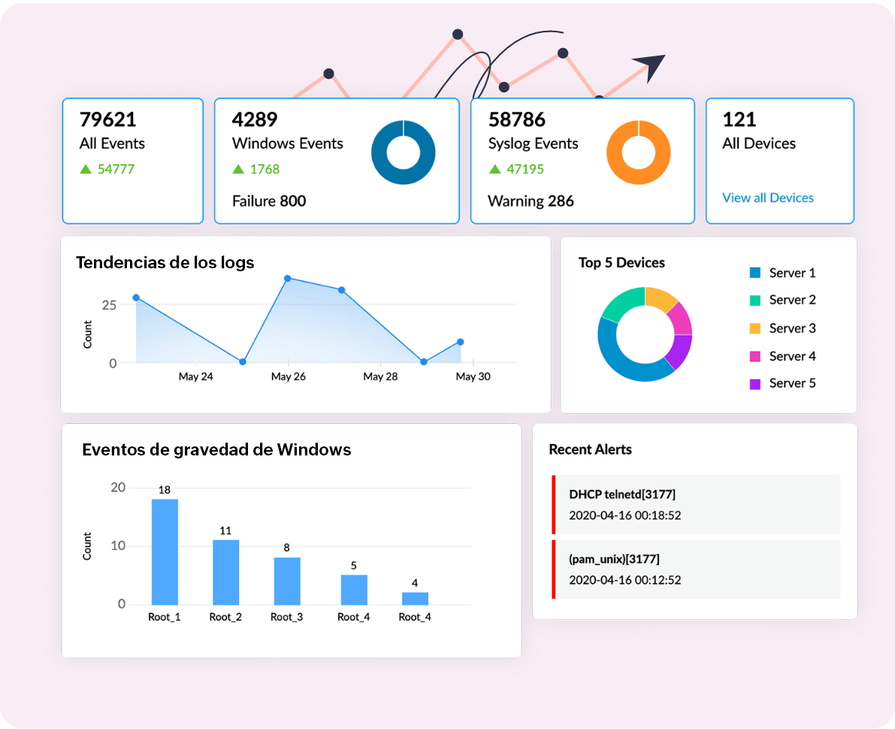Open the (pam_unix)[3177] alert
This screenshot has width=895, height=729.
click(x=696, y=569)
